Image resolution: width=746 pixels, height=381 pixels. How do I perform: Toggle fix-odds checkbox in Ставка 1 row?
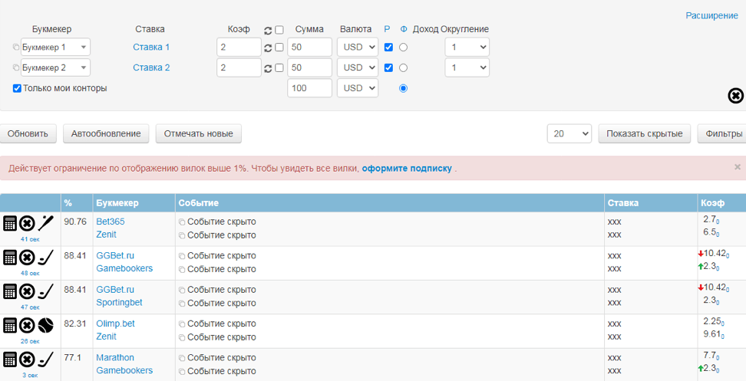(279, 48)
